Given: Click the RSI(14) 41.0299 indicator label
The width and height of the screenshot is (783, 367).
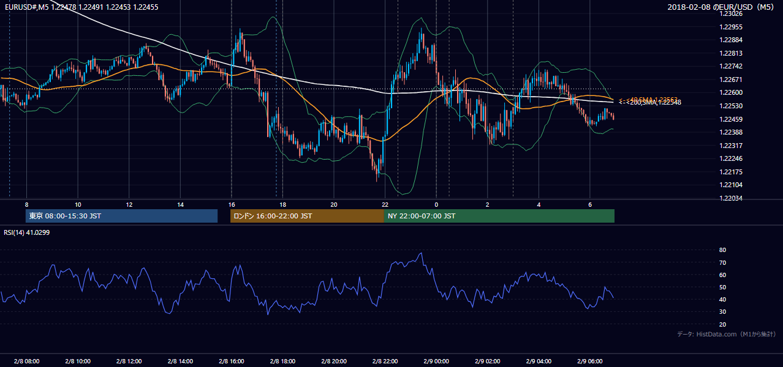Looking at the screenshot, I should click(x=28, y=232).
